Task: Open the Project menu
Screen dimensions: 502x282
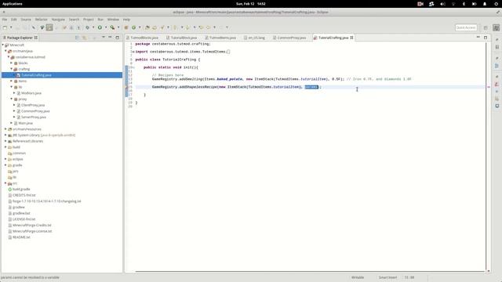Action: click(x=89, y=20)
